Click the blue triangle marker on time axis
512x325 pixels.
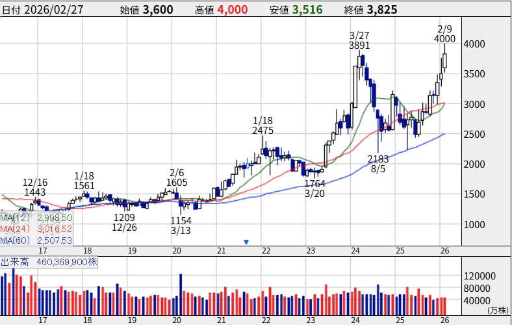[x=246, y=242]
